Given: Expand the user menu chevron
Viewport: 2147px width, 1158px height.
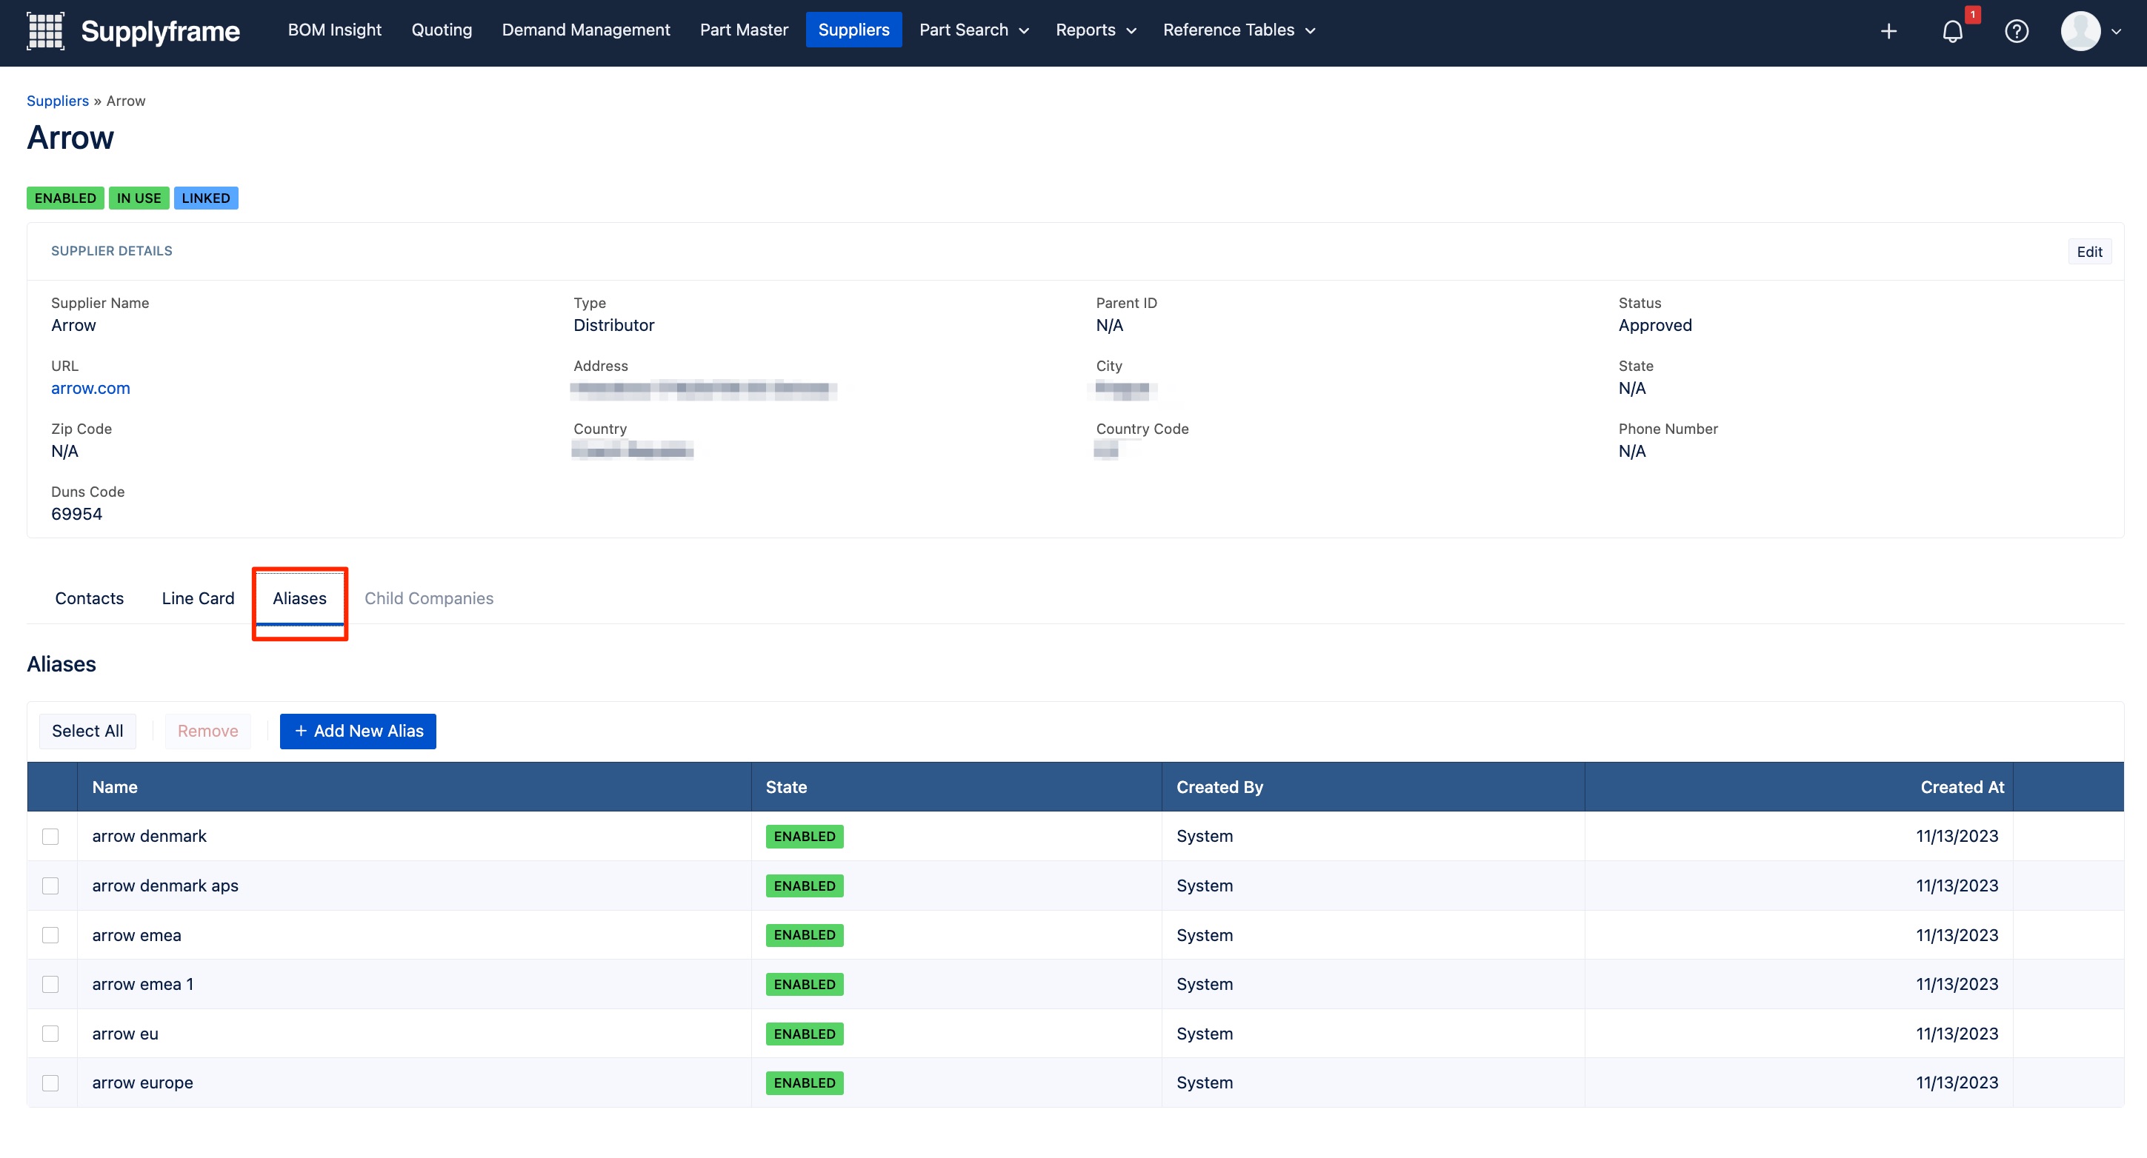Looking at the screenshot, I should [2117, 33].
